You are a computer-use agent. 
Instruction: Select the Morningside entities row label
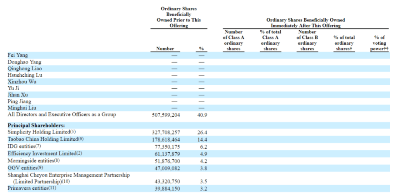pos(34,161)
